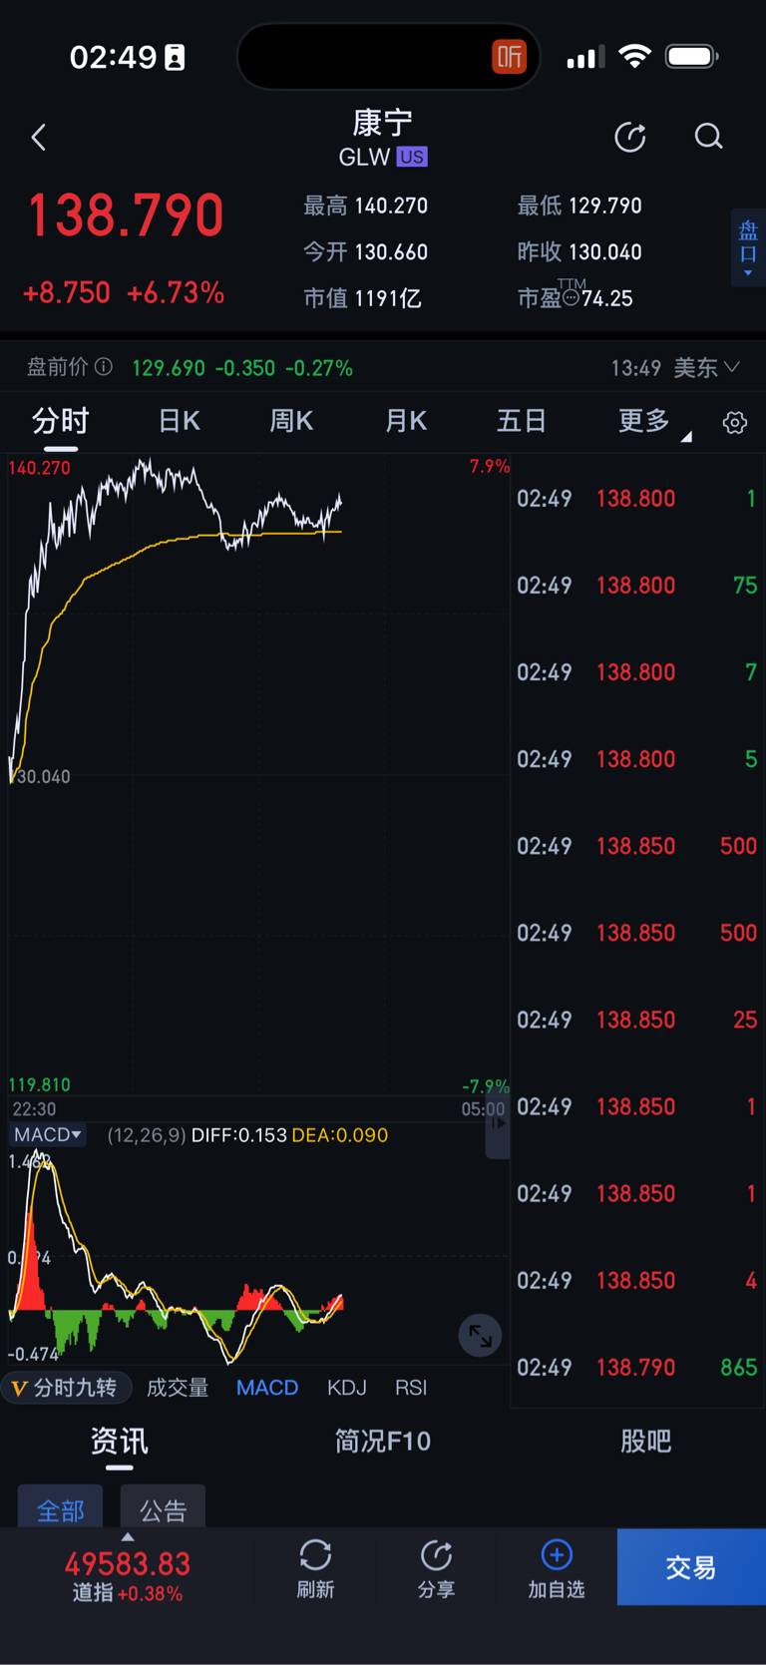The height and width of the screenshot is (1665, 766).
Task: Switch to the 周K chart tab
Action: tap(291, 421)
